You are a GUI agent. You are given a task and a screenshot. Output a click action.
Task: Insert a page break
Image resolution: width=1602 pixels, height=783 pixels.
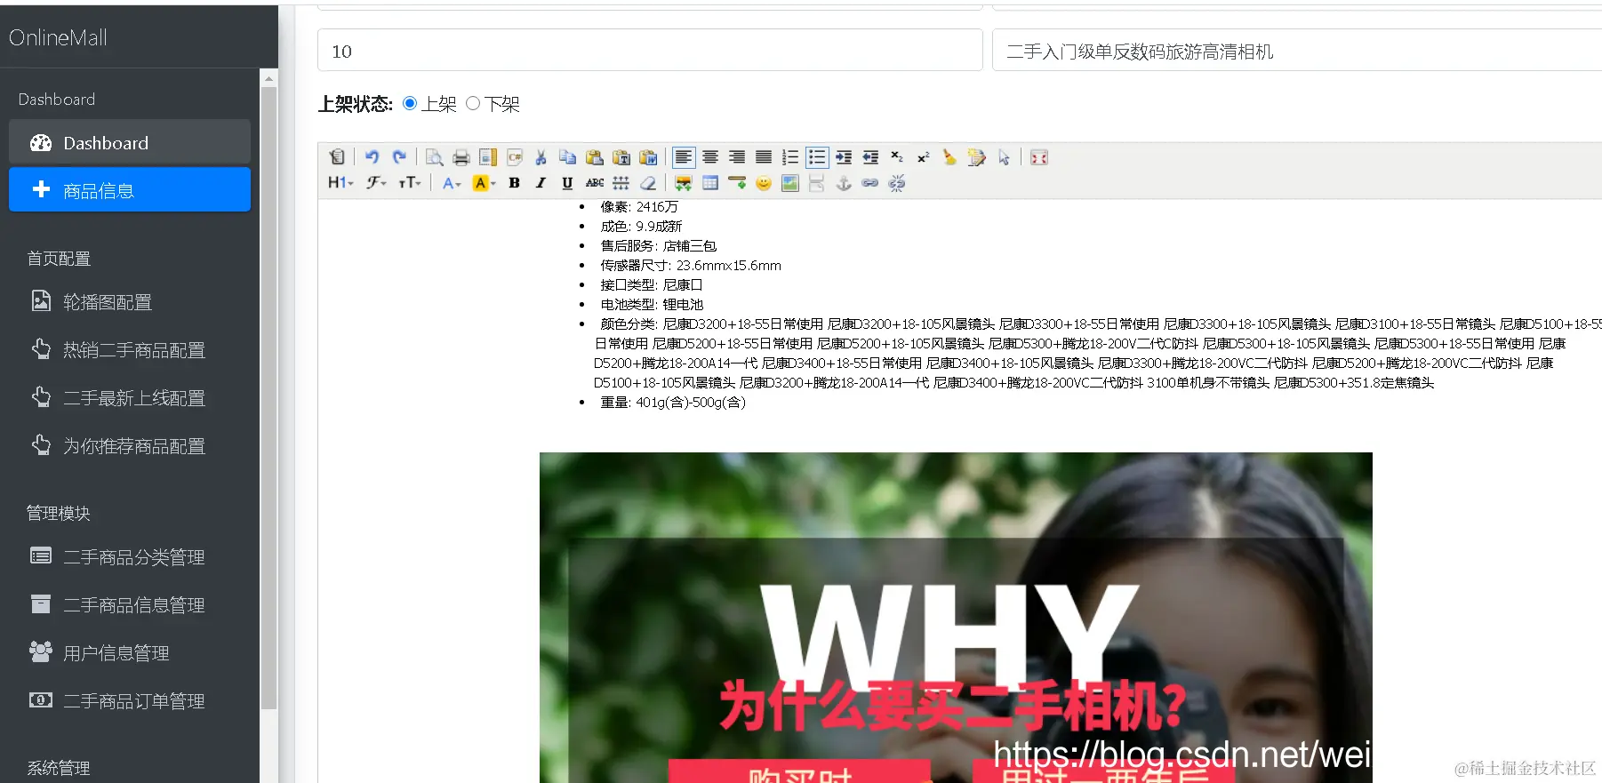pos(817,183)
